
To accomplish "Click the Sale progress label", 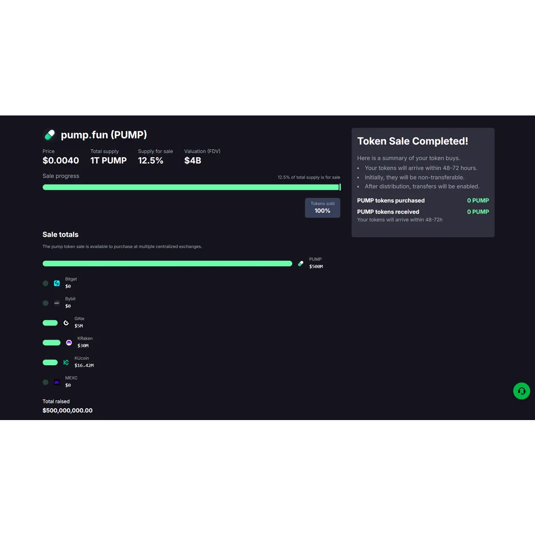I will 61,176.
